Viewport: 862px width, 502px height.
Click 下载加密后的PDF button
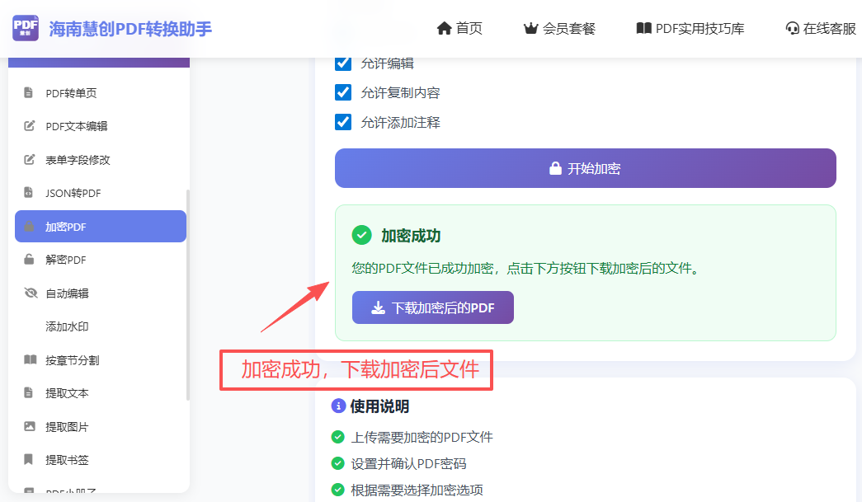(x=433, y=307)
